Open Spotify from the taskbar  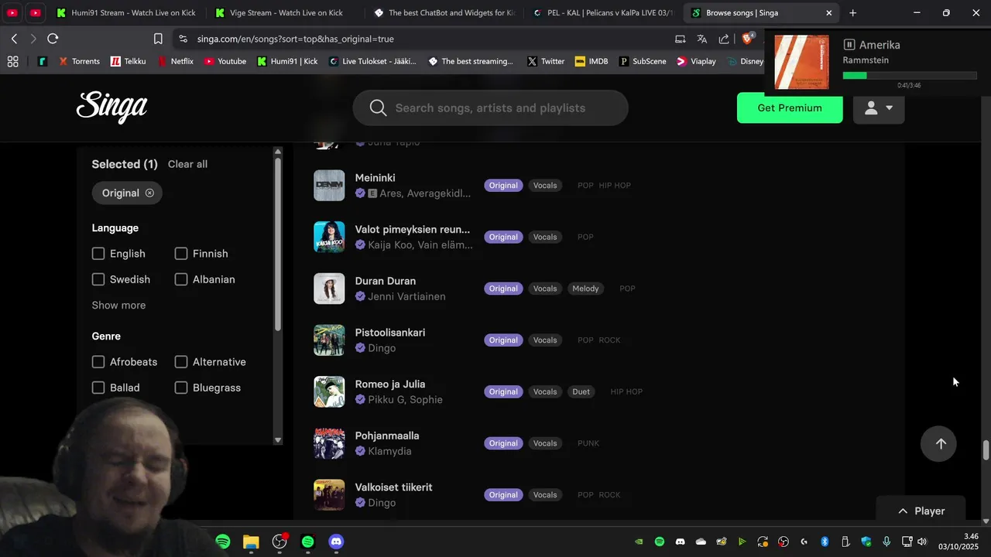point(223,542)
